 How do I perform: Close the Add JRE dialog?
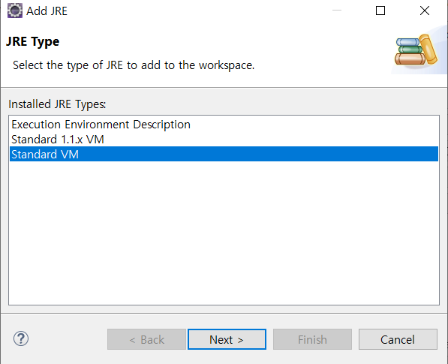(425, 11)
